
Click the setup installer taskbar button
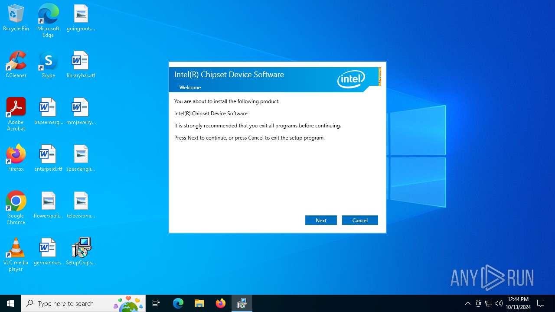pos(242,303)
